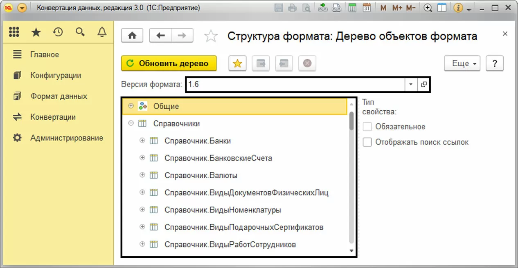518x268 pixels.
Task: Expand Справочник.ВидыРаботСотрудников node
Action: 142,244
